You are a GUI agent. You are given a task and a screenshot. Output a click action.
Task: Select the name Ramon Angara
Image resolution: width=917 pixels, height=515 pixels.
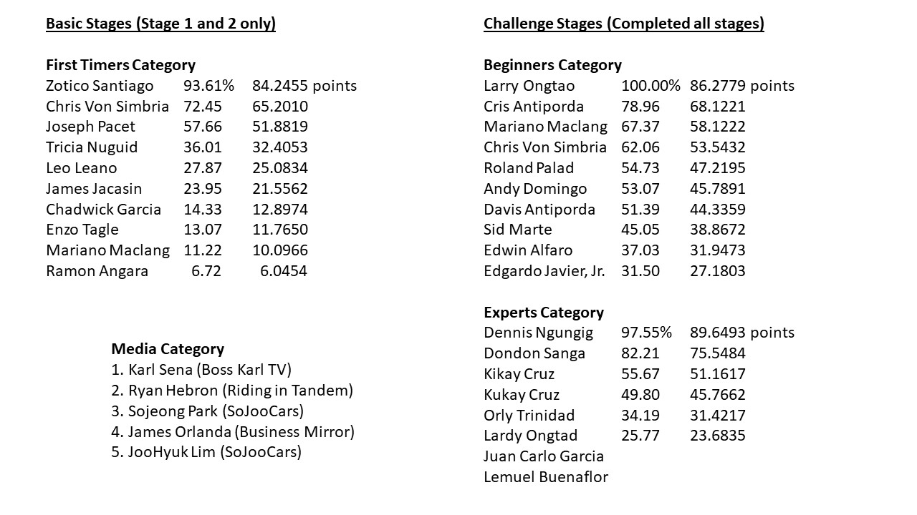point(97,271)
